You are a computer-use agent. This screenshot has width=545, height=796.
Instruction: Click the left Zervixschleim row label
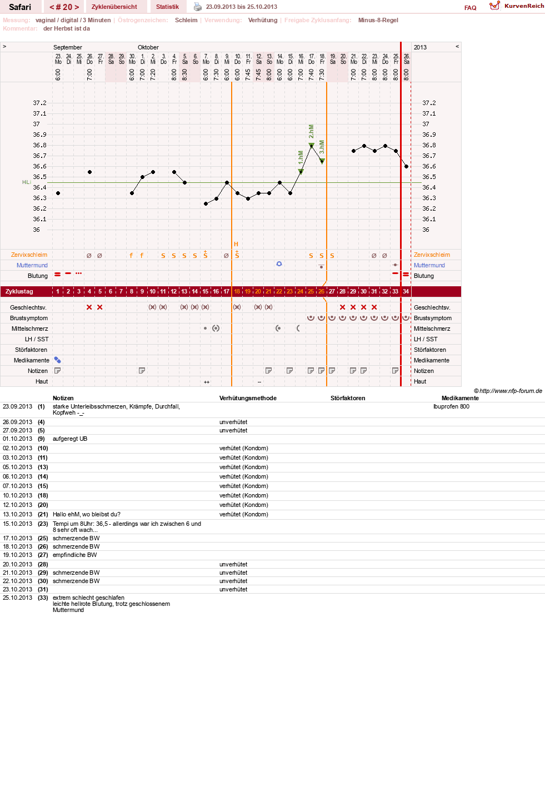(29, 255)
